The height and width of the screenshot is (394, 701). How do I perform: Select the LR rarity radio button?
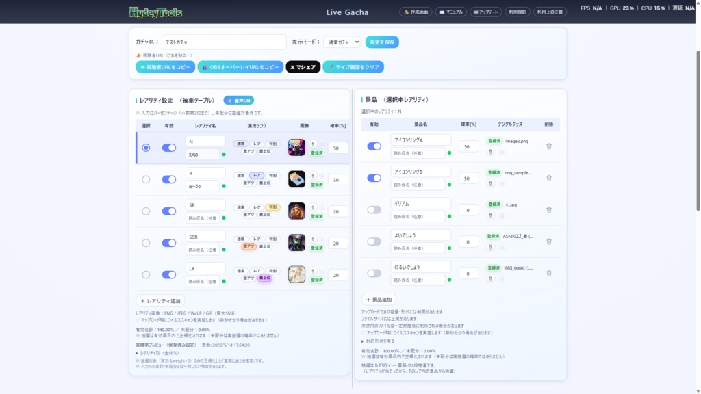click(146, 275)
